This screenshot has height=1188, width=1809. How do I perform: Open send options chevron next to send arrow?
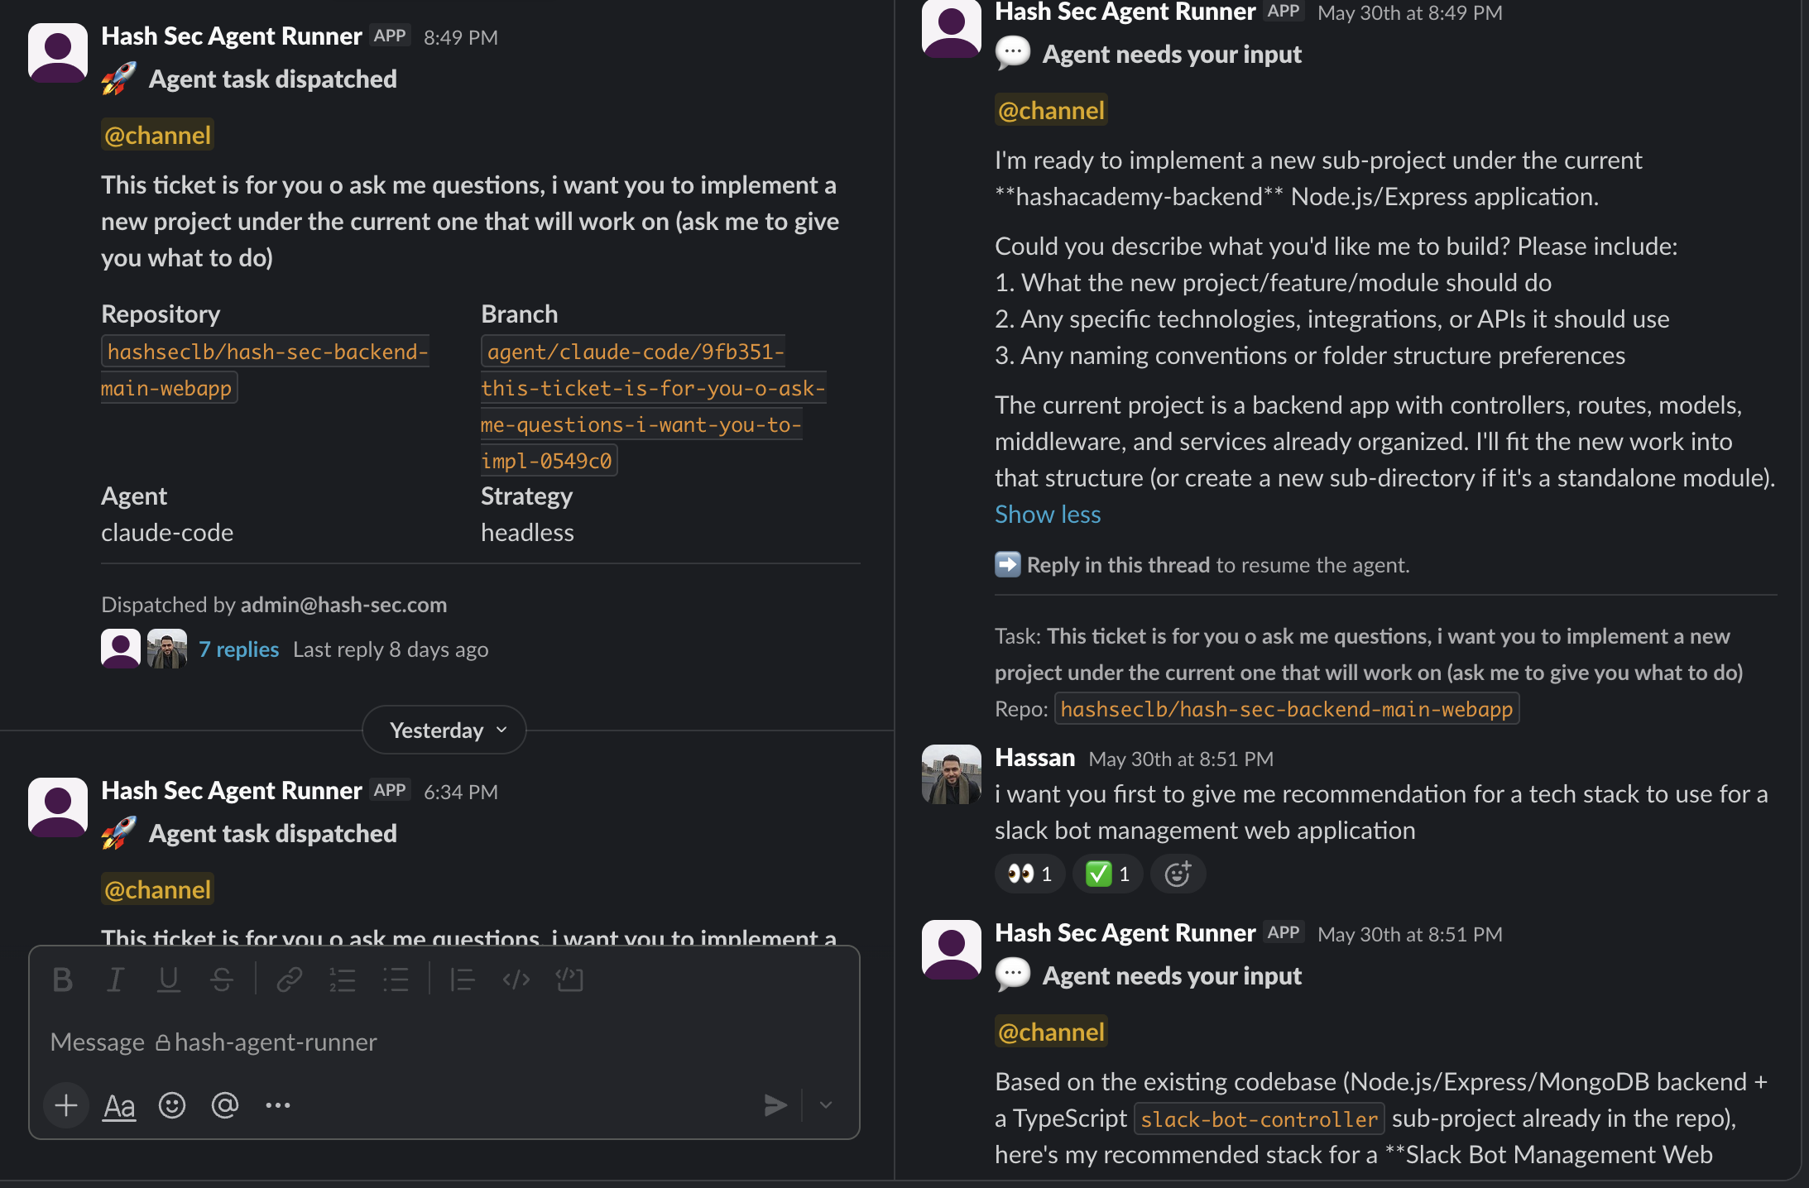(826, 1105)
